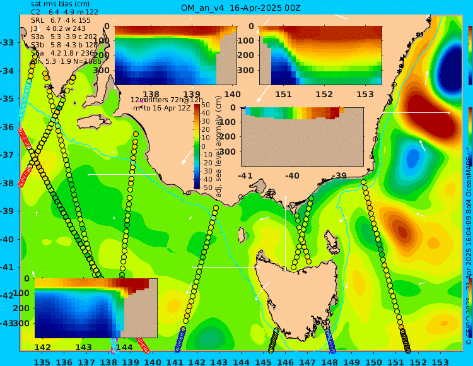This screenshot has height=366, width=473.
Task: Open the 138–140 longitude depth section inset
Action: 175,56
